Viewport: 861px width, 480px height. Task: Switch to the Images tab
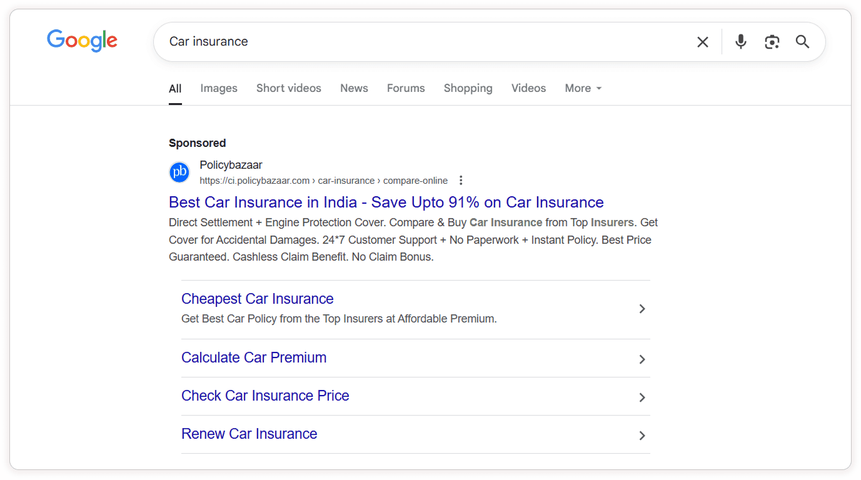219,89
